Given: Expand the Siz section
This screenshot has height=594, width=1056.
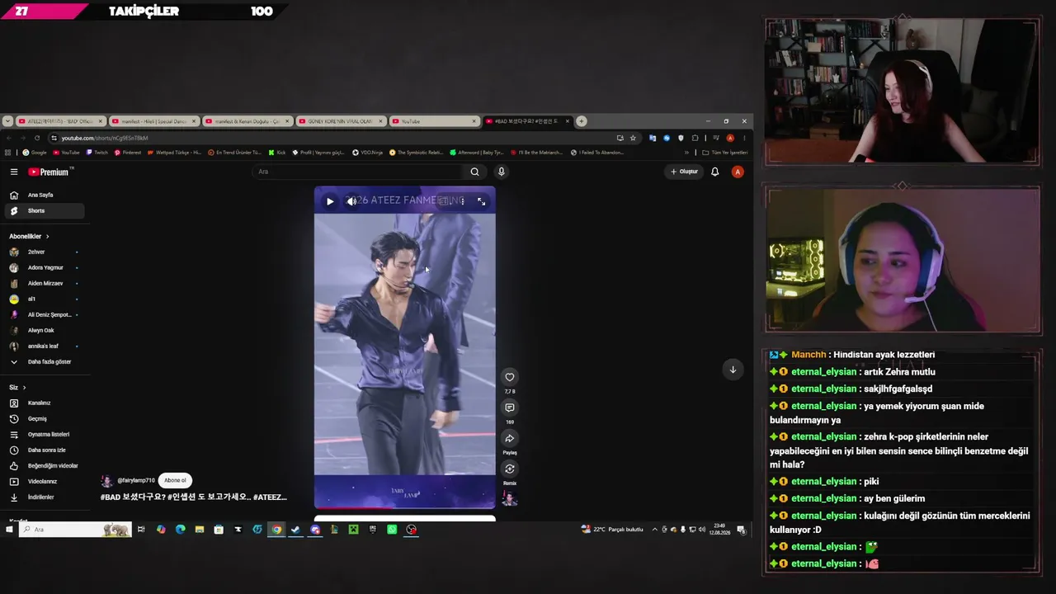Looking at the screenshot, I should tap(17, 388).
